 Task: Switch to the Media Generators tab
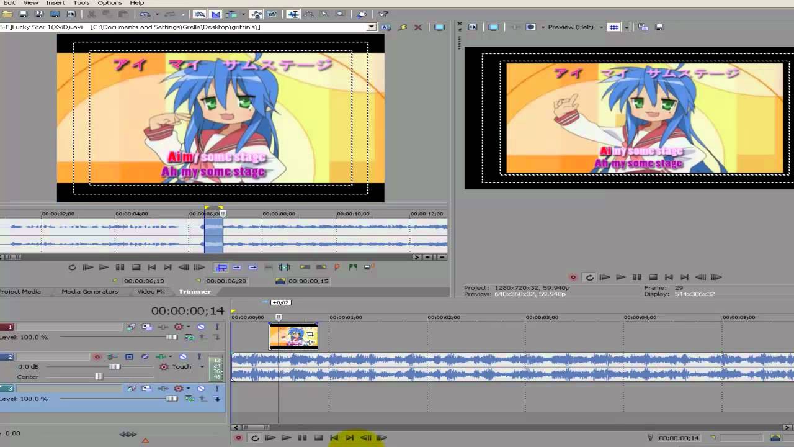click(x=90, y=292)
